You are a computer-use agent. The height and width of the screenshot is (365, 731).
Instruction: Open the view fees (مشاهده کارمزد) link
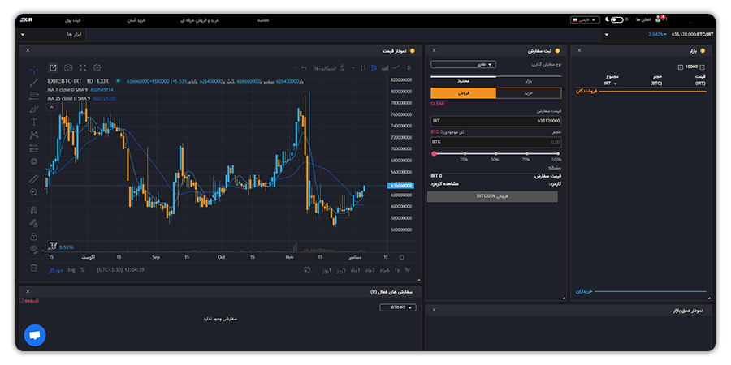(444, 183)
